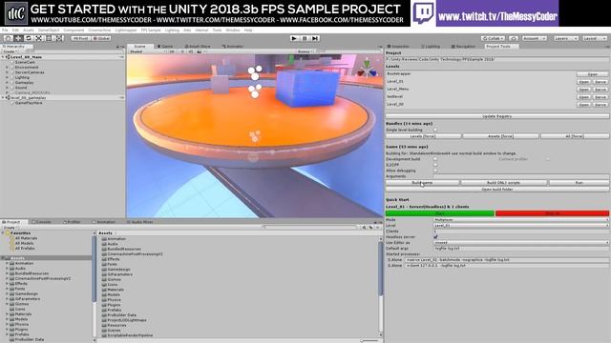
Task: Click the Run button
Action: coord(579,182)
